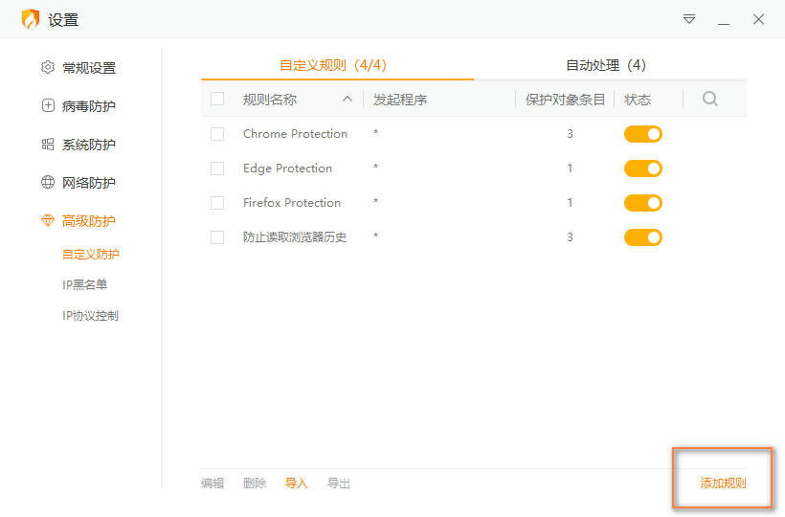The height and width of the screenshot is (517, 785).
Task: Click the 网络防护 globe icon
Action: click(x=48, y=183)
